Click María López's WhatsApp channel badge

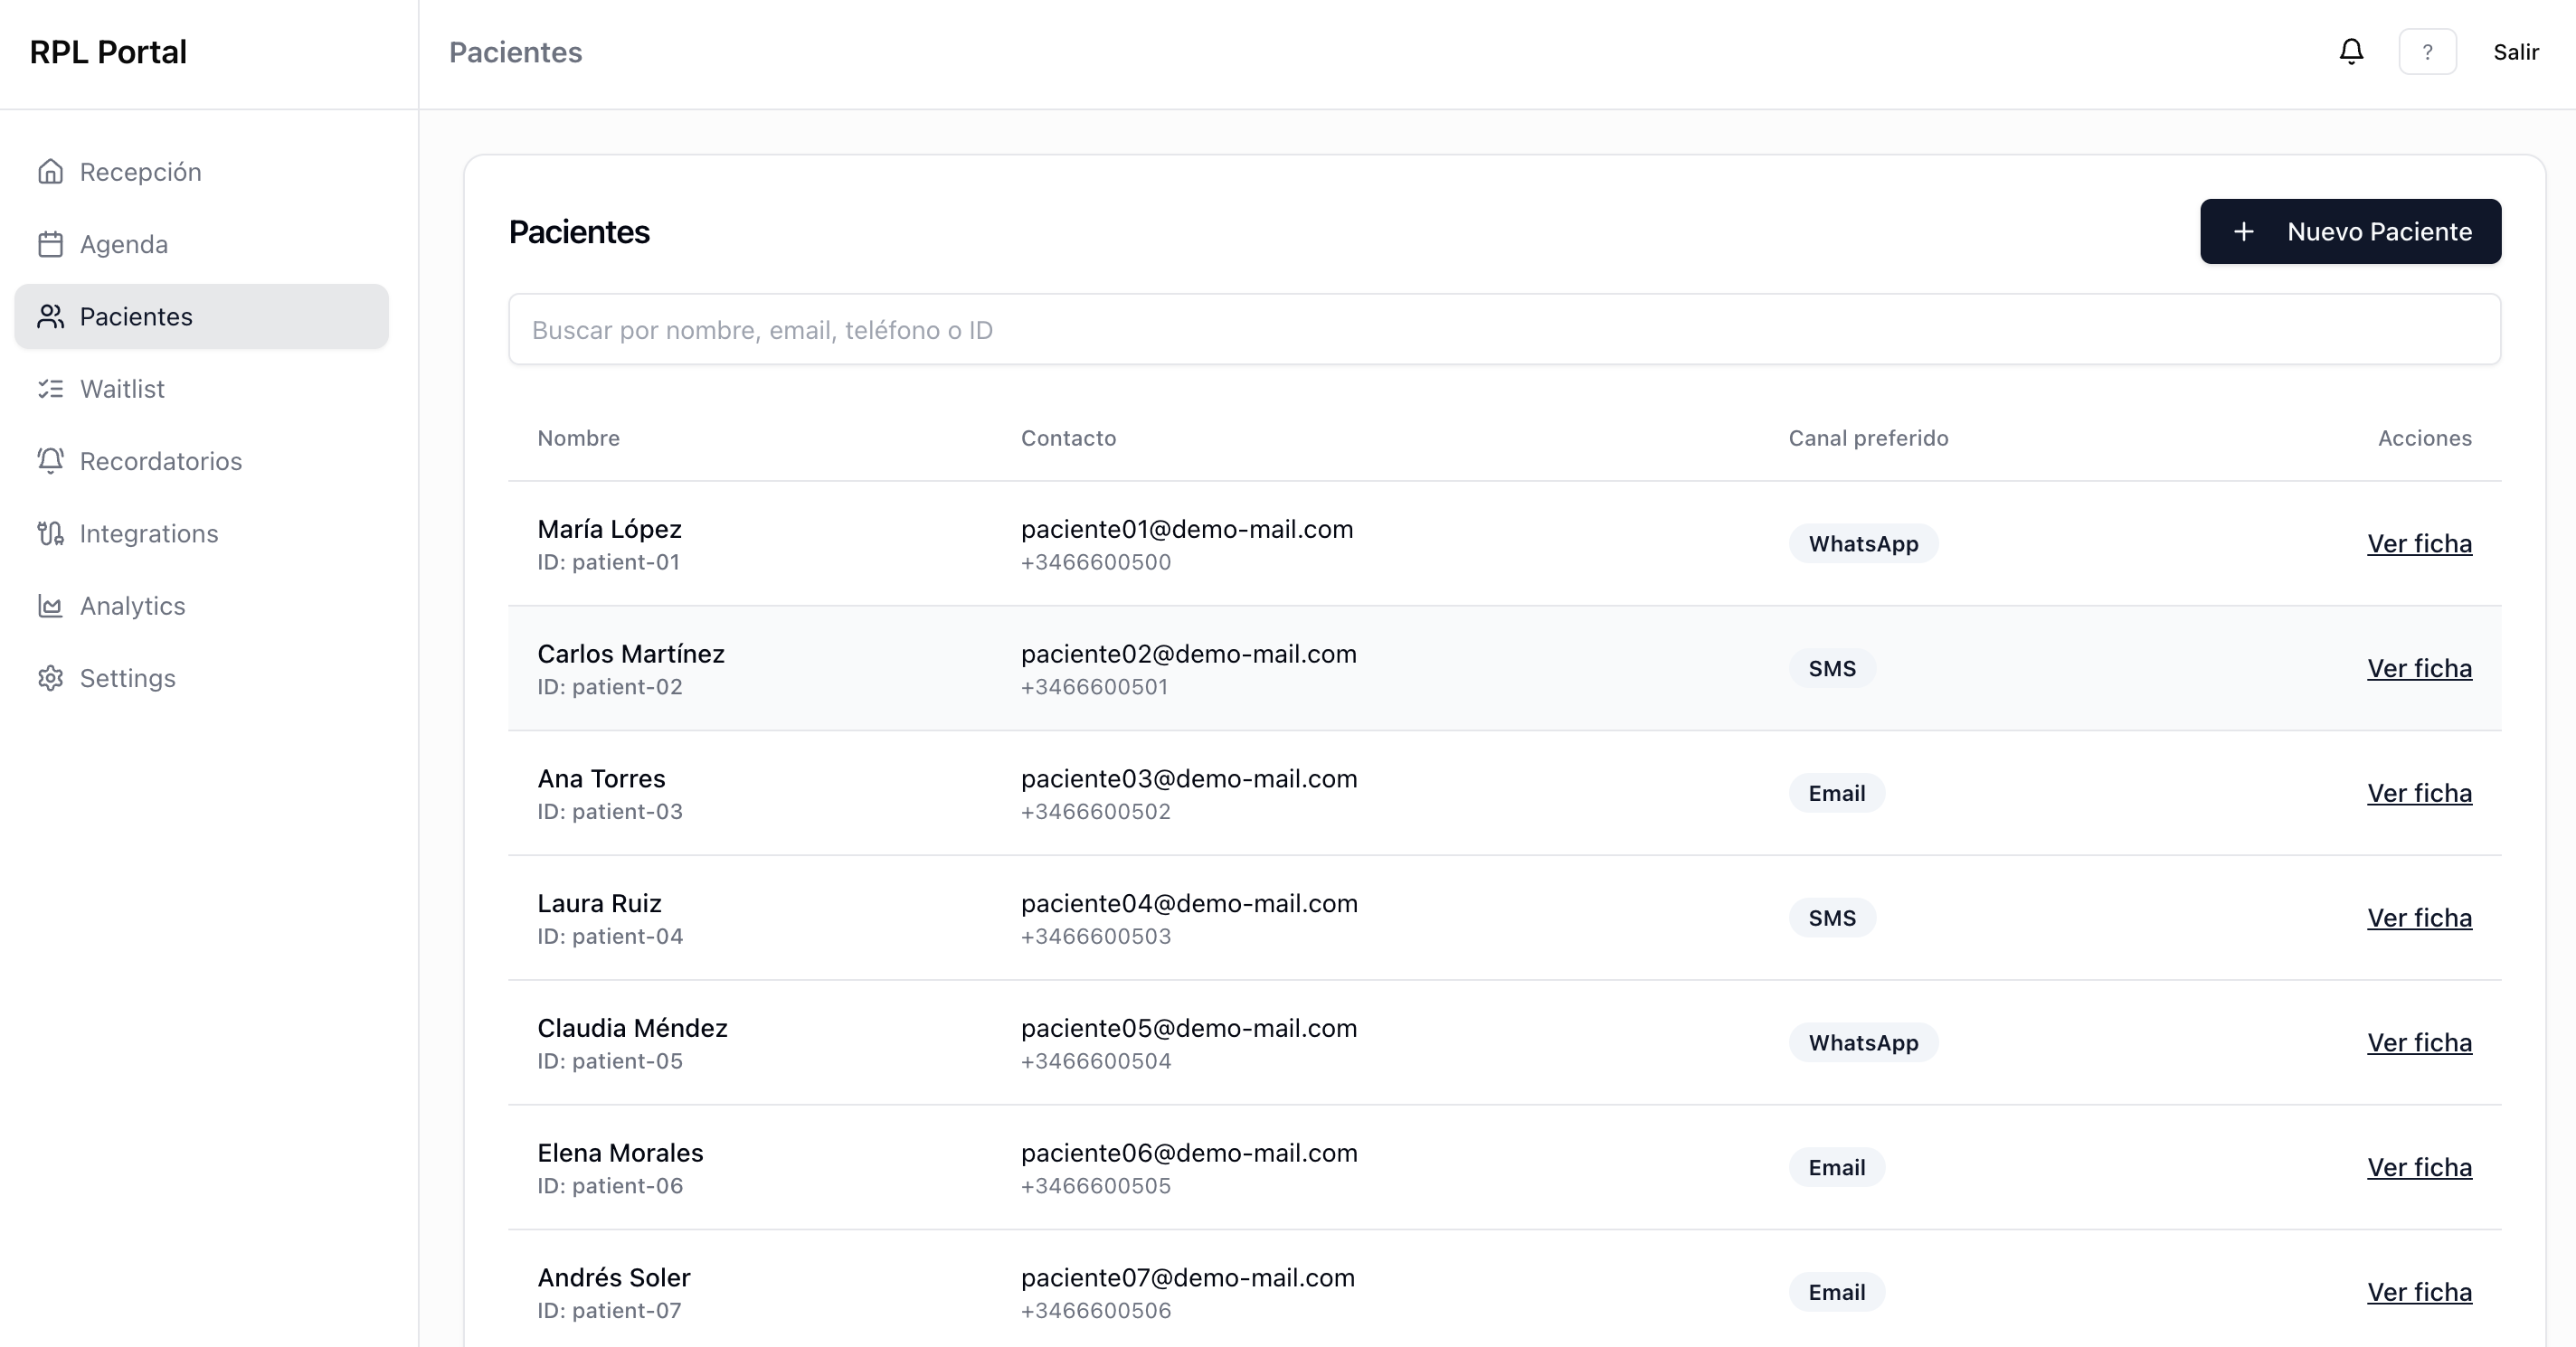(x=1863, y=543)
